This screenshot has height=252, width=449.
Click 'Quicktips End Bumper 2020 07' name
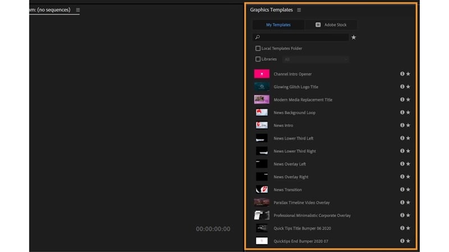tap(301, 241)
